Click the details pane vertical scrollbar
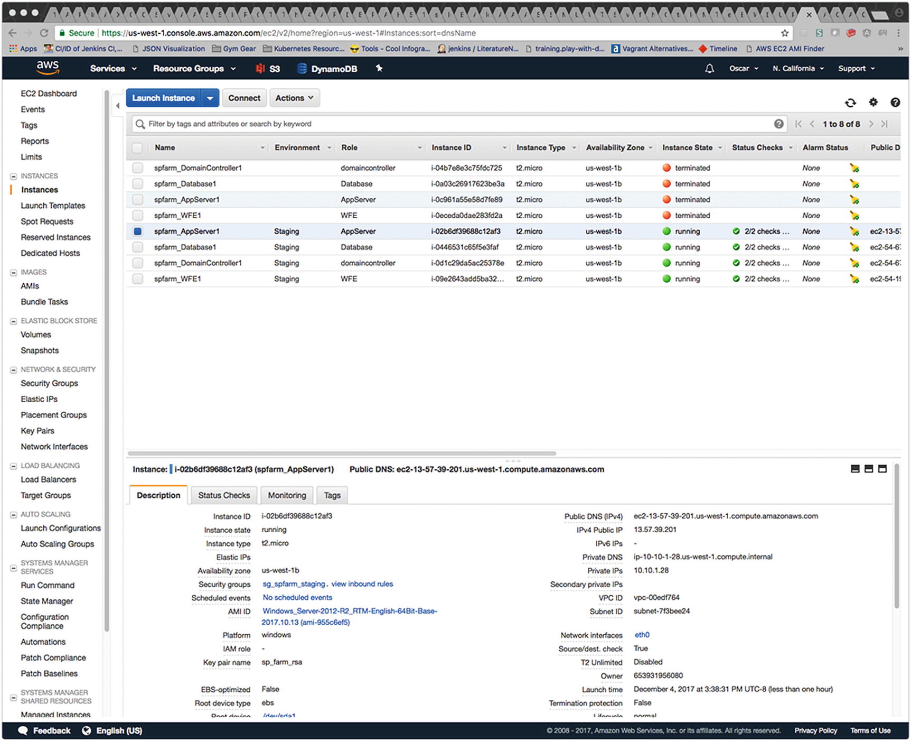 click(896, 535)
